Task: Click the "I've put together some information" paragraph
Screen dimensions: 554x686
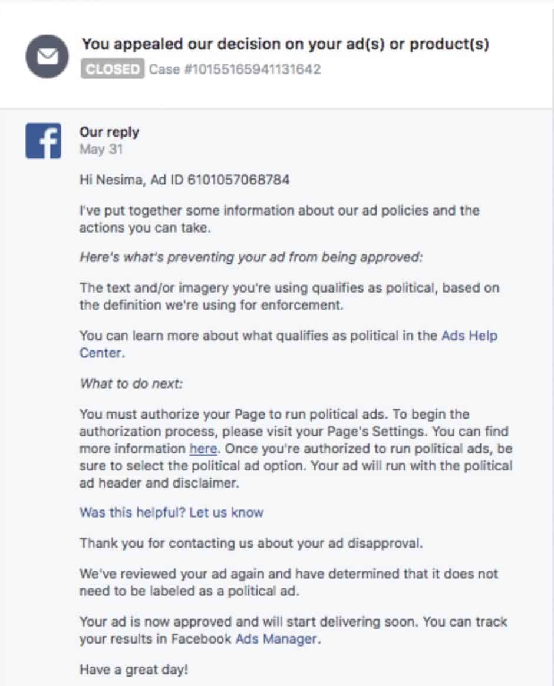Action: pyautogui.click(x=279, y=219)
